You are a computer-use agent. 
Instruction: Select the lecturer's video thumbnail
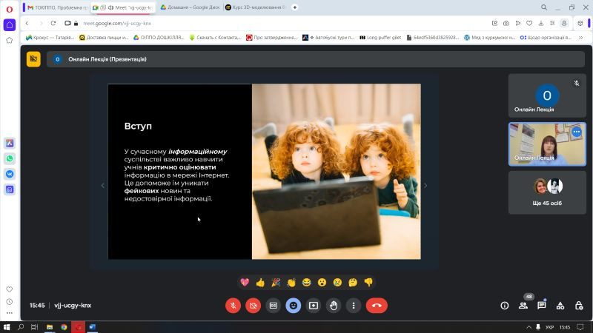tap(547, 144)
